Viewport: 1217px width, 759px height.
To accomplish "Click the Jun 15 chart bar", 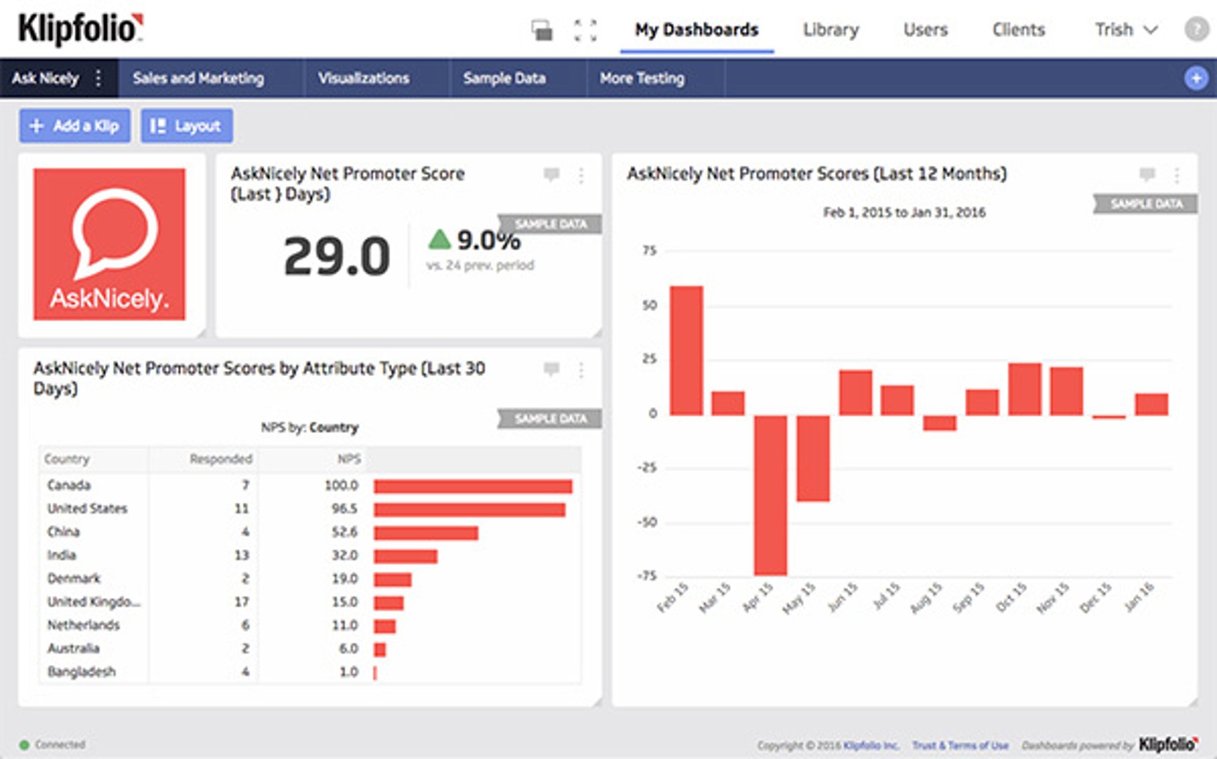I will click(x=855, y=392).
